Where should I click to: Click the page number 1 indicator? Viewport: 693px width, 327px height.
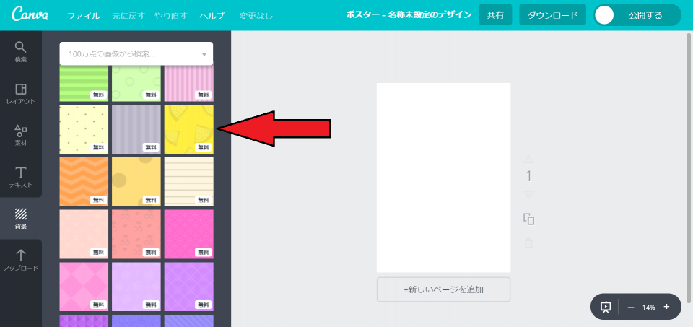(x=528, y=177)
